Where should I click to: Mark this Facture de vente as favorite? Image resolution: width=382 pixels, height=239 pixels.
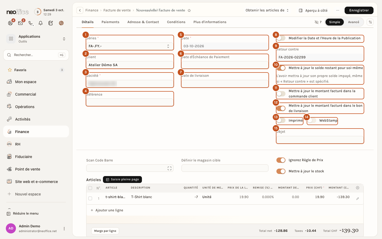tap(189, 10)
